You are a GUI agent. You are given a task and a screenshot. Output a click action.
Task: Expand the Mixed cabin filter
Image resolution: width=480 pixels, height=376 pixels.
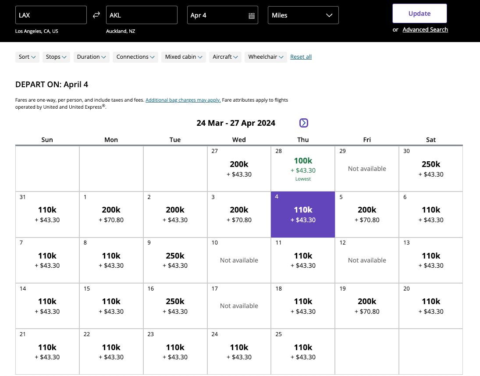[x=183, y=57]
